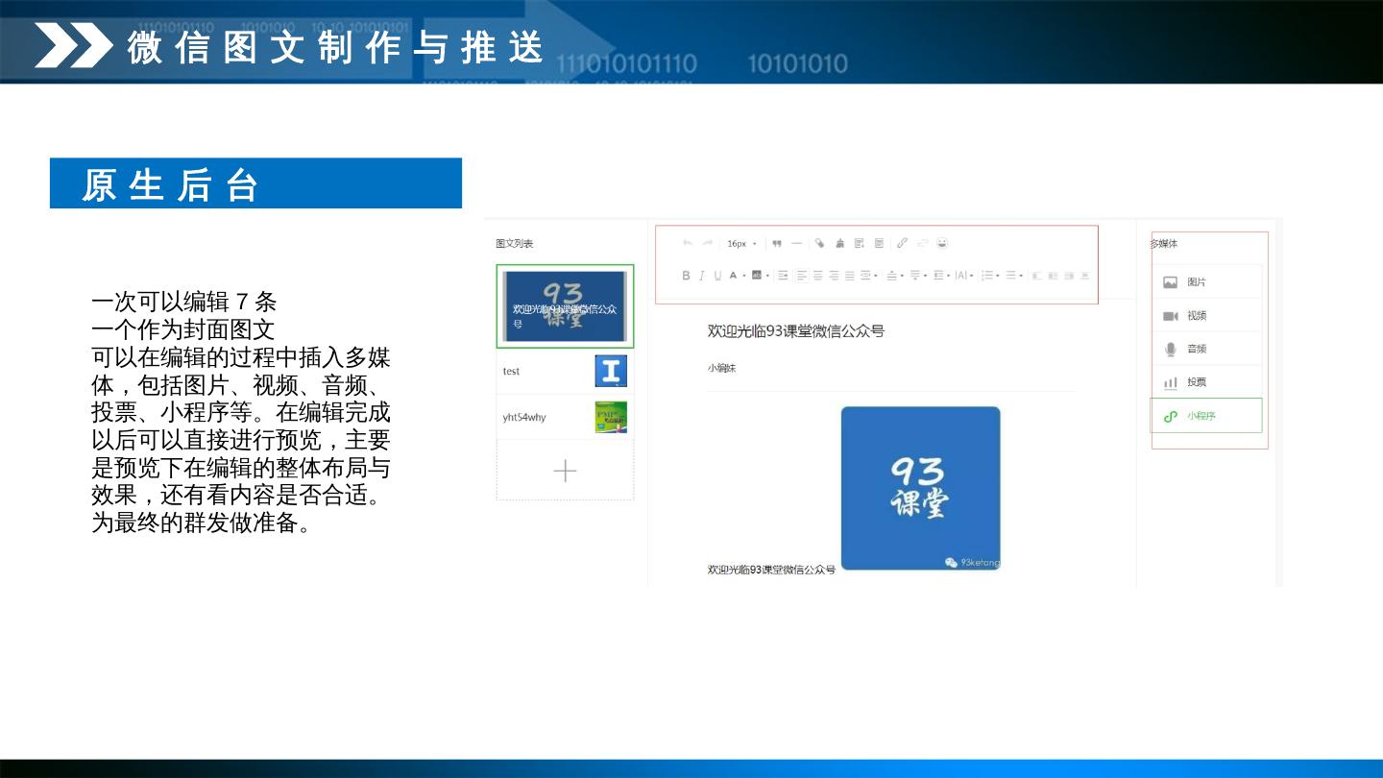The height and width of the screenshot is (778, 1383).
Task: Click the green mini program icon
Action: (1170, 417)
